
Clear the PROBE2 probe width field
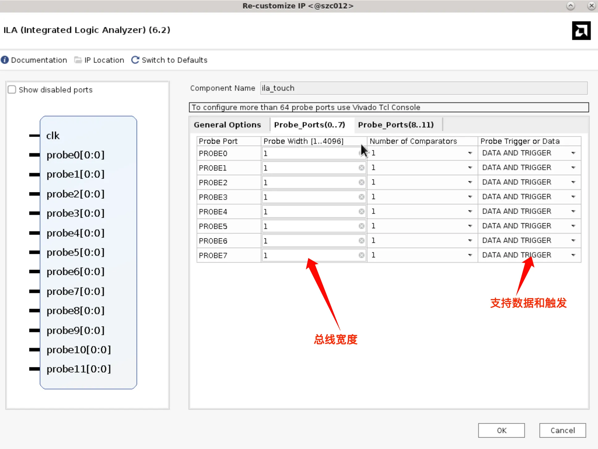(361, 182)
